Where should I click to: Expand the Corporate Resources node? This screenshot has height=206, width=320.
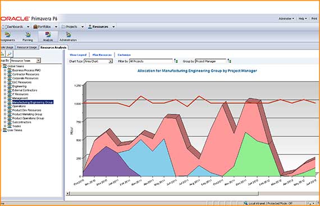5,78
